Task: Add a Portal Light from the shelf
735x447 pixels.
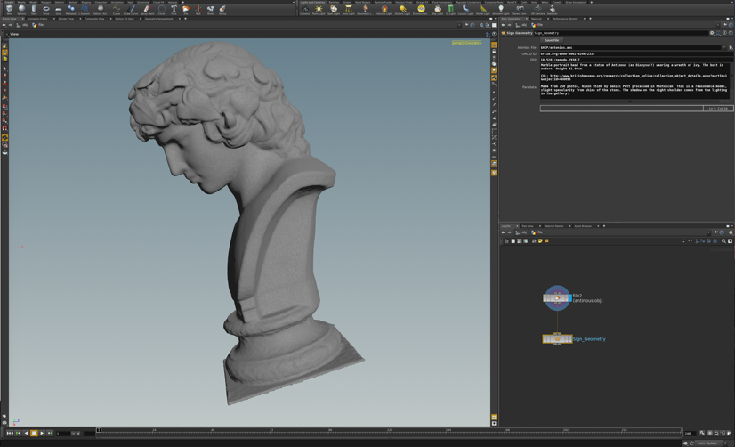Action: [483, 10]
